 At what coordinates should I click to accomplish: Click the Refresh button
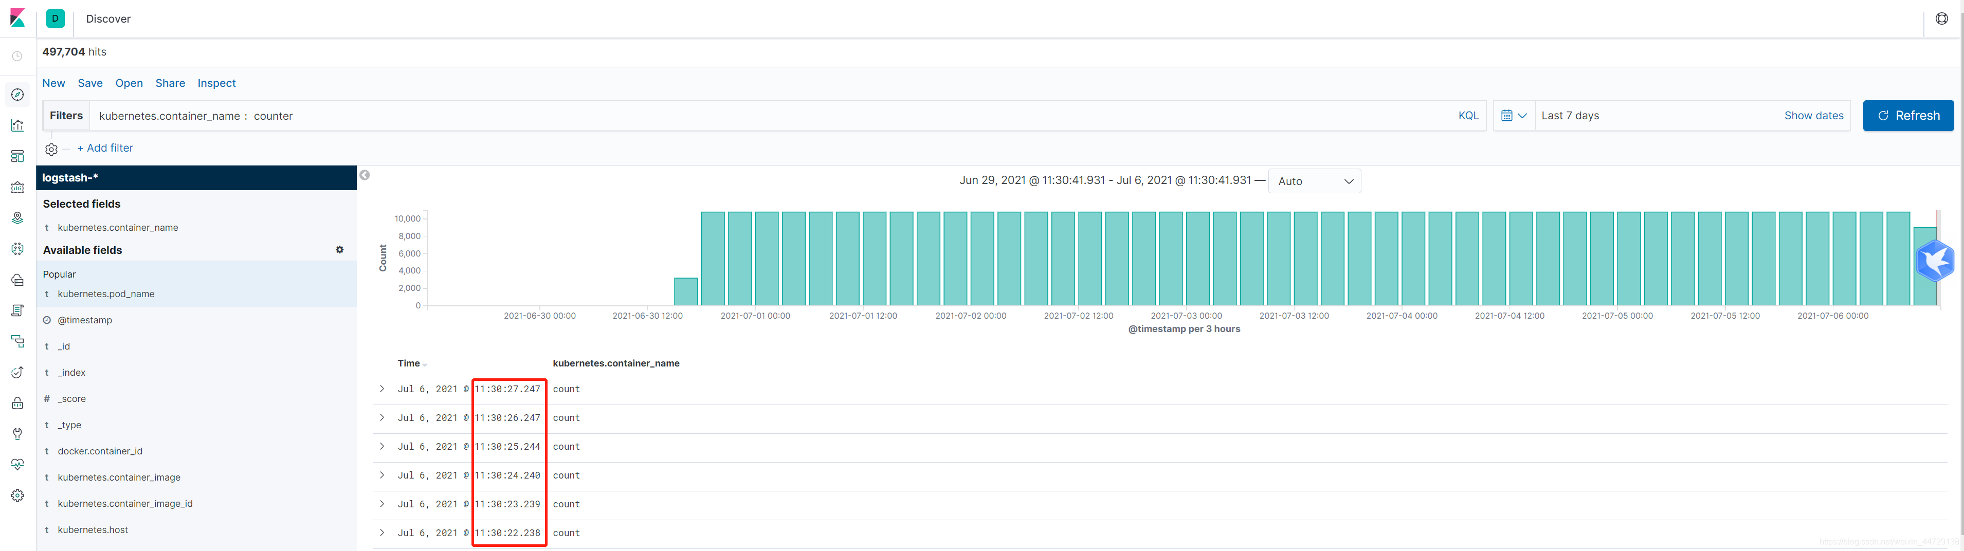pyautogui.click(x=1907, y=116)
